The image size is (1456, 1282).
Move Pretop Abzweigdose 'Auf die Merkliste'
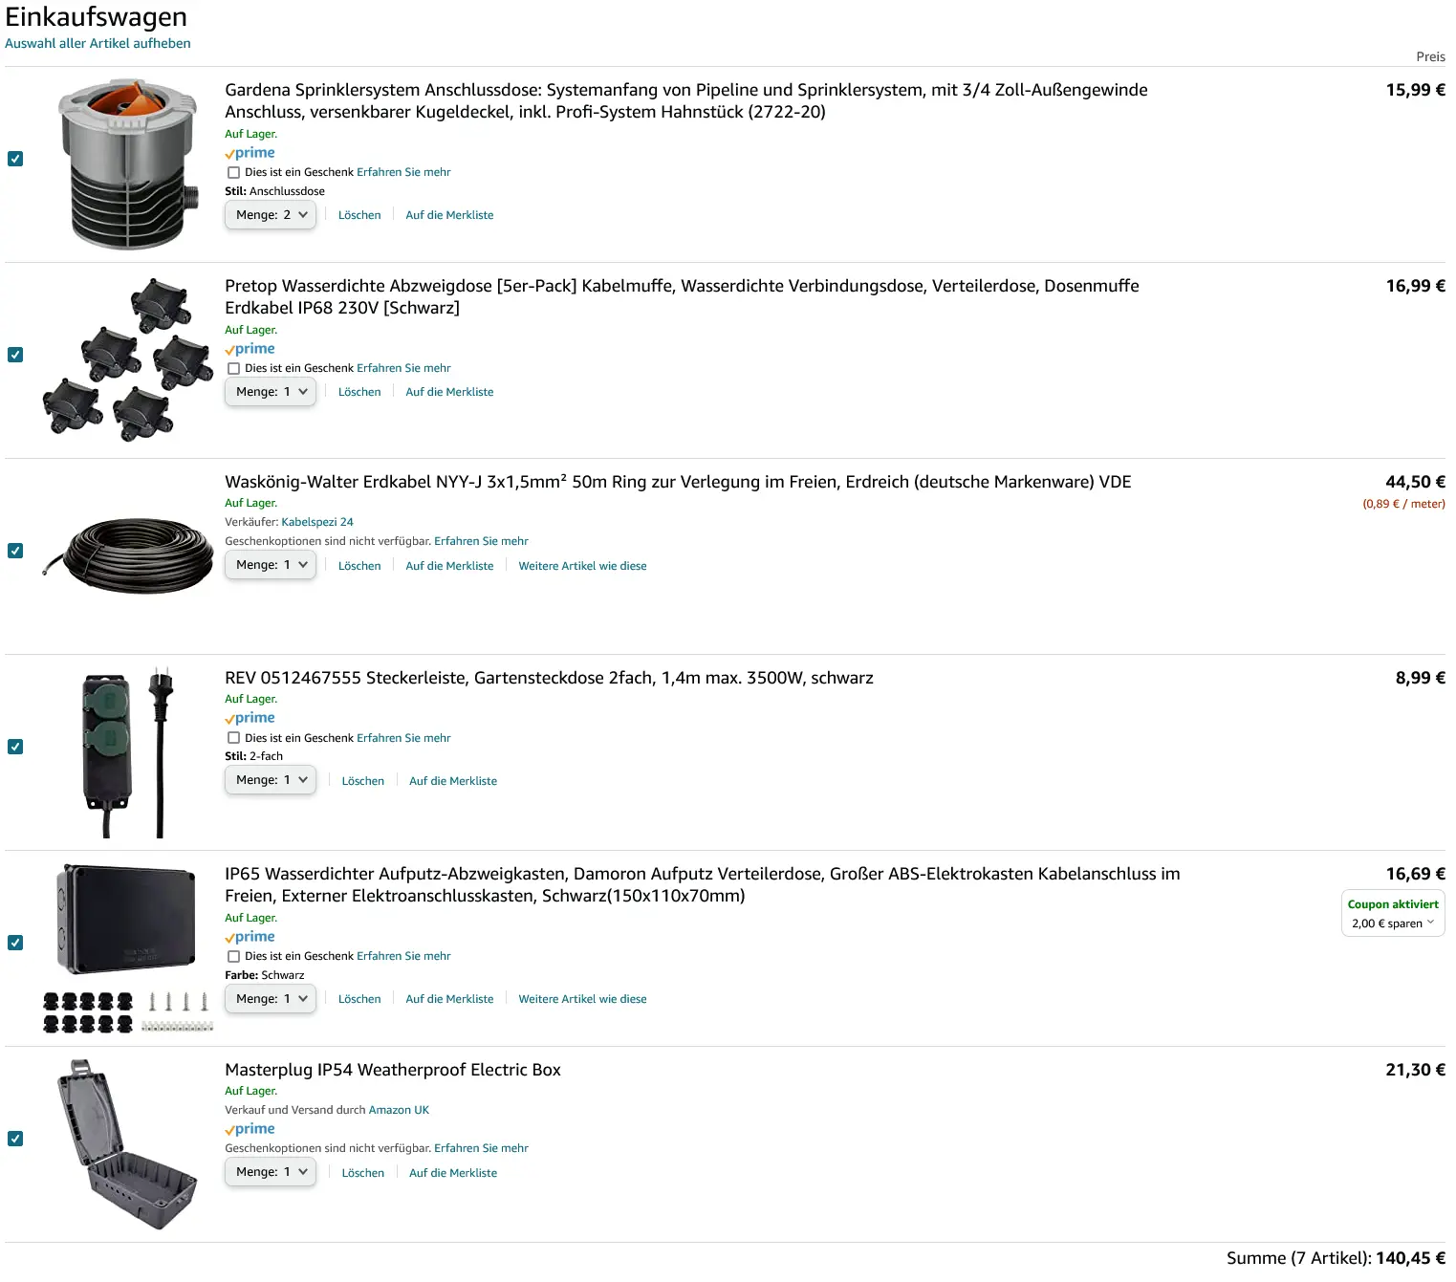(449, 392)
